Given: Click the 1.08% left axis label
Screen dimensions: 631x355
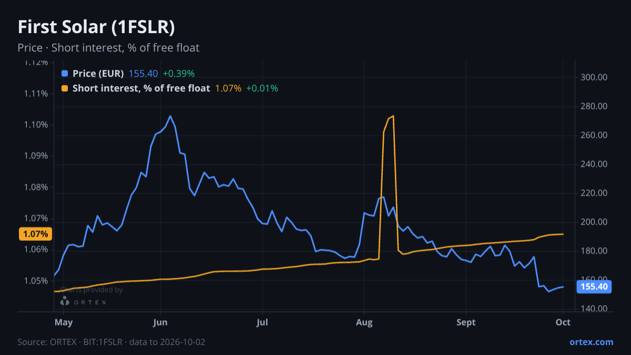Looking at the screenshot, I should (x=37, y=187).
